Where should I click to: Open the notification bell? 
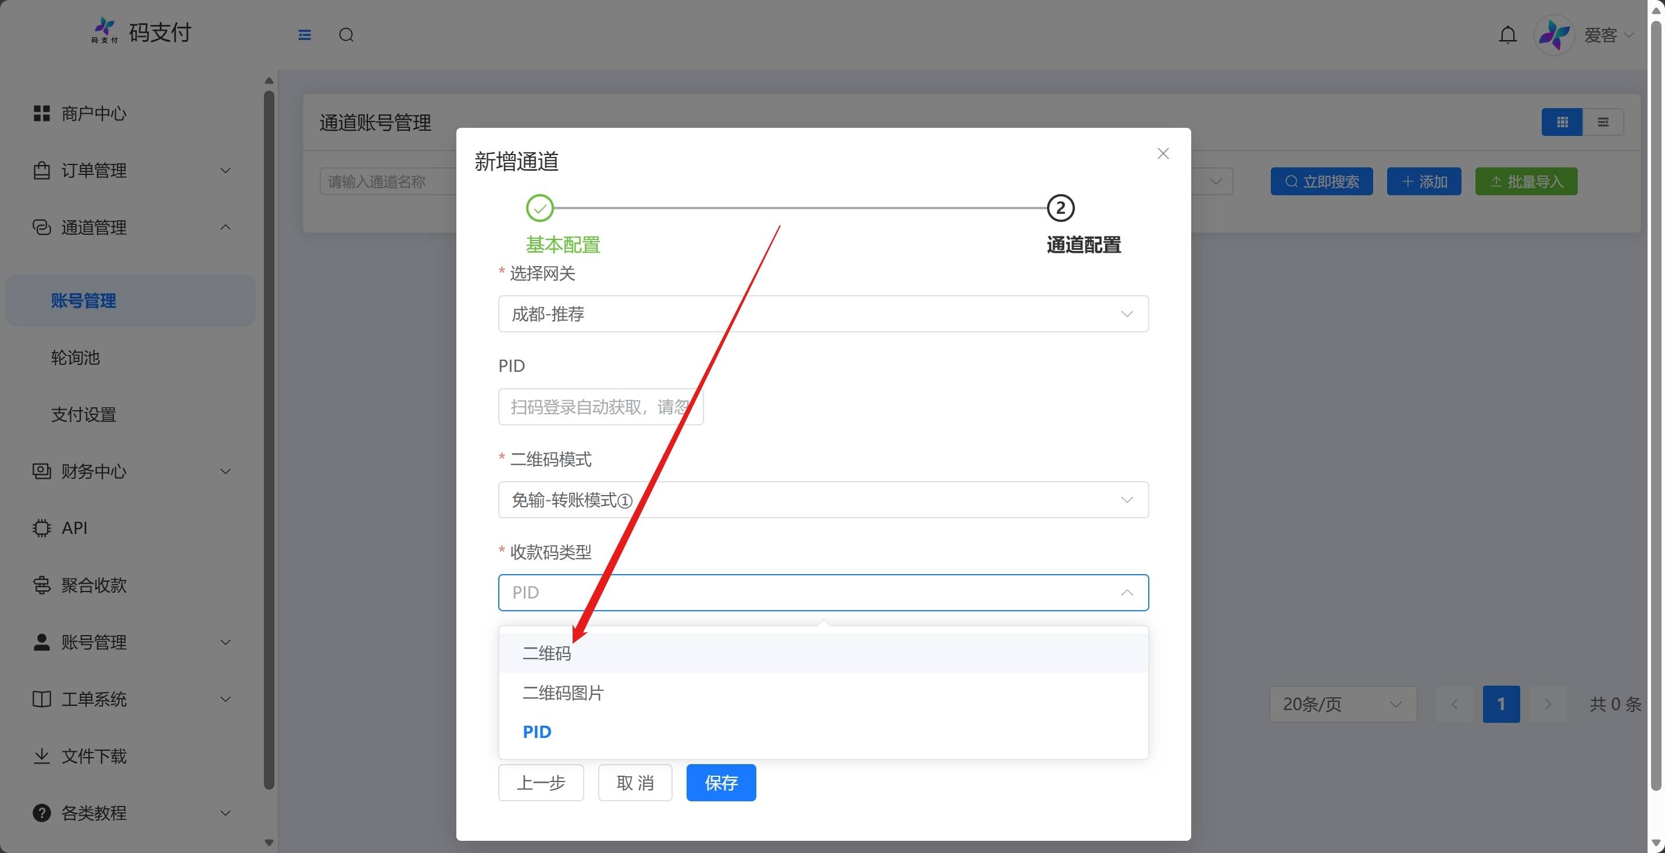pos(1507,35)
